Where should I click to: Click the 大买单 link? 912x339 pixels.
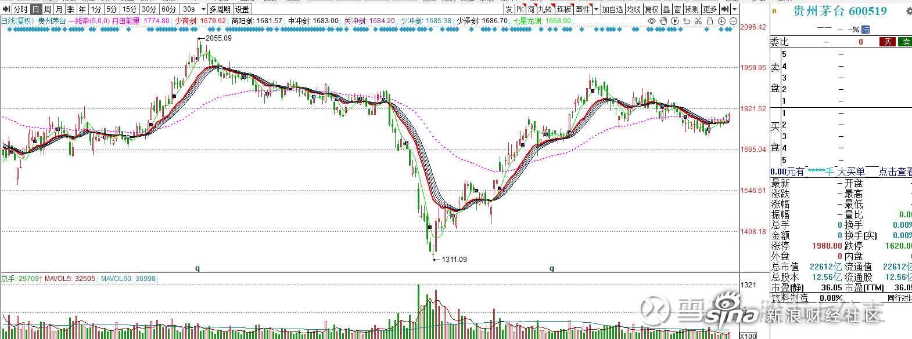(x=851, y=172)
